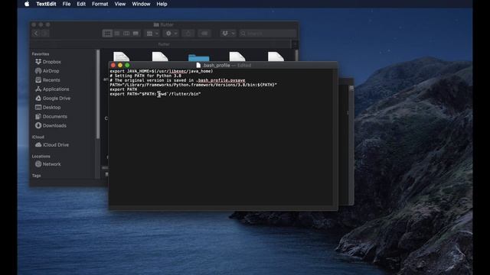Click the first file thumbnail in Finder

click(x=121, y=57)
